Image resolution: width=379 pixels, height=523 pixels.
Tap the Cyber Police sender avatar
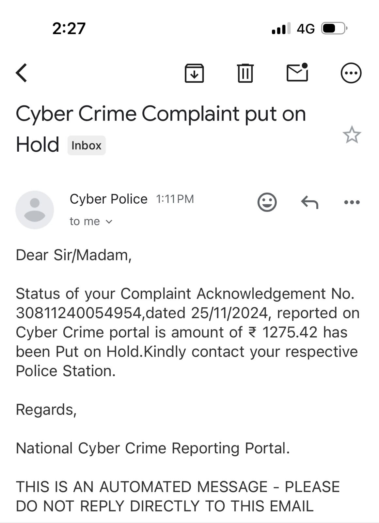[x=35, y=210]
